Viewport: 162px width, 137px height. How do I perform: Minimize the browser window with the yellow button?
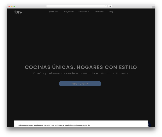[x=12, y=6]
